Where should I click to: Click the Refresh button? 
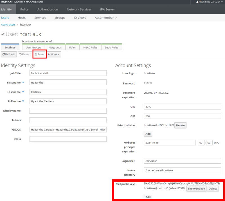point(9,54)
